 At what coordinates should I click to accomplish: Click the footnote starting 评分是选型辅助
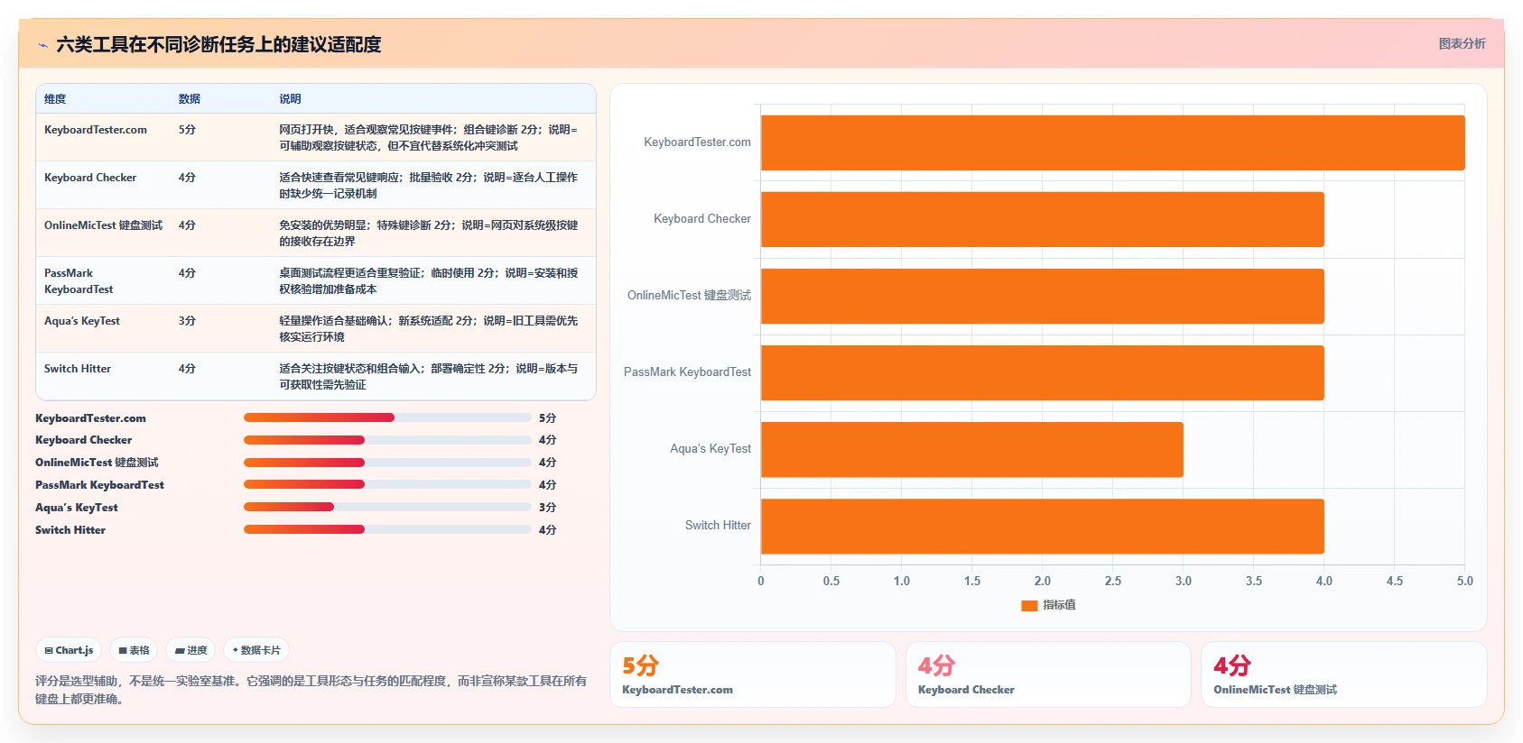311,690
